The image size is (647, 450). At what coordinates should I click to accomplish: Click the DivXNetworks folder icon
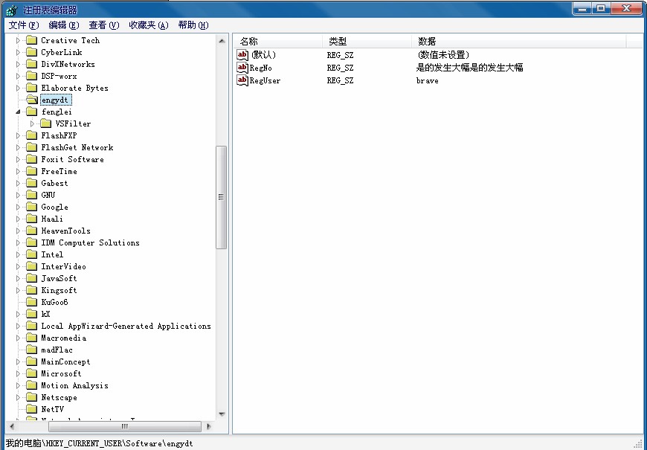point(31,64)
